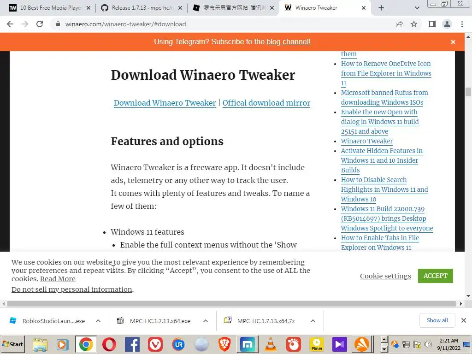Click the winaero.com address bar URL
The image size is (472, 354).
125,24
